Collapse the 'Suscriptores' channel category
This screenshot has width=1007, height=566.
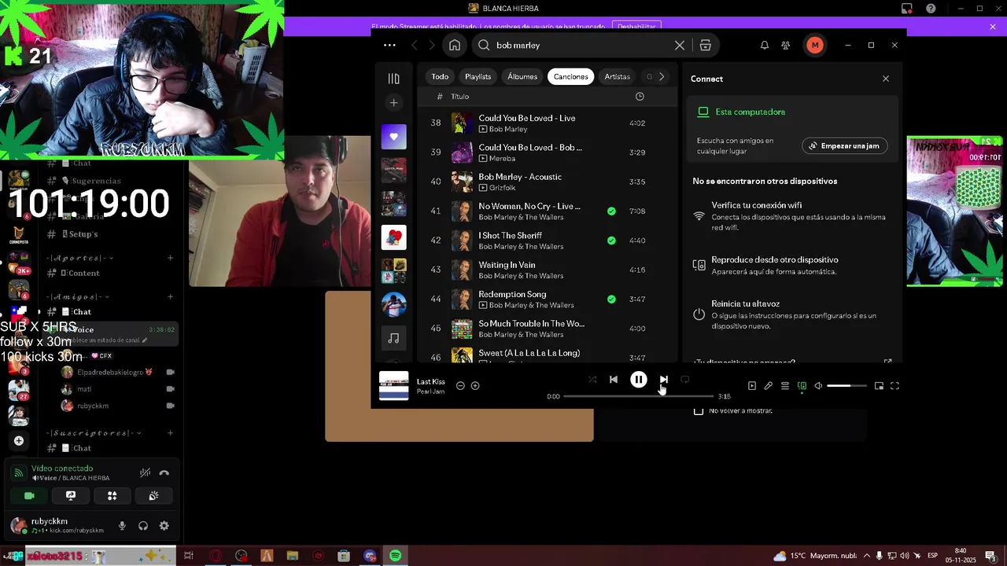[93, 433]
